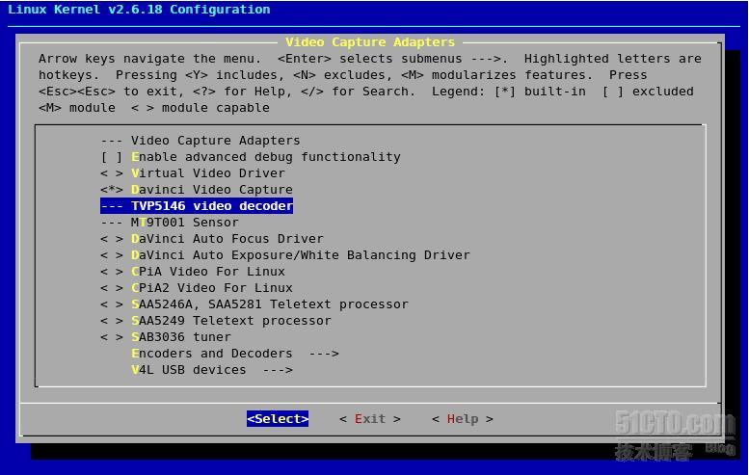Screen dimensions: 749x475
Task: Click the Select button
Action: coord(278,419)
